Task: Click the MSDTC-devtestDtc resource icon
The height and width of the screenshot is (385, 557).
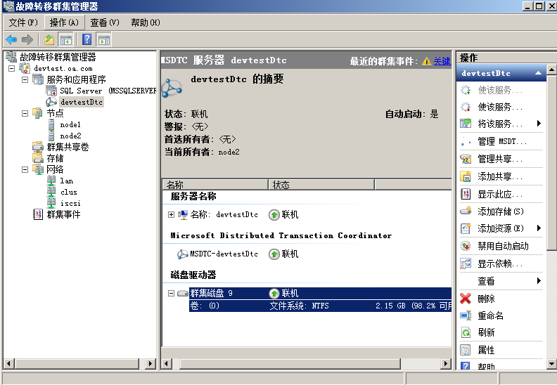Action: [183, 254]
